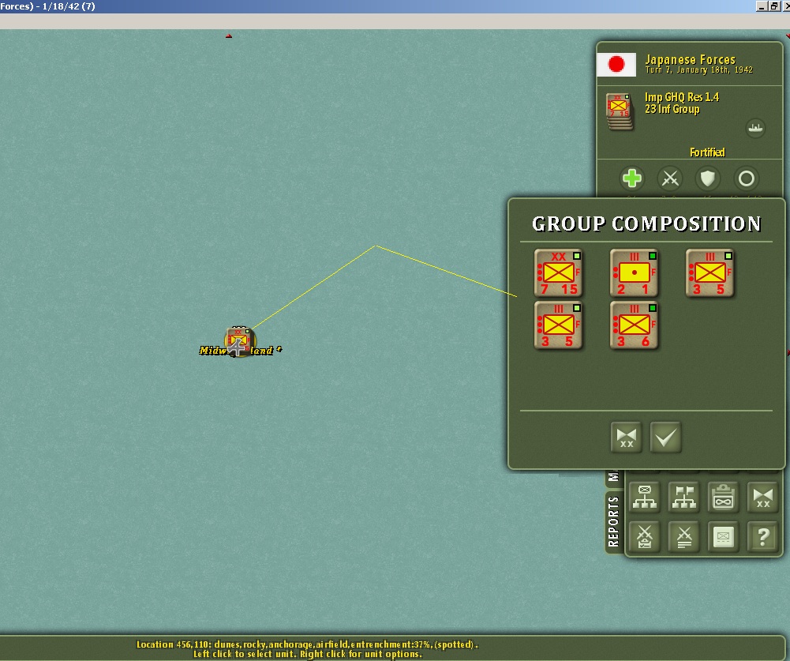
Task: Click the stacked unit counter in the info panel
Action: tap(620, 111)
